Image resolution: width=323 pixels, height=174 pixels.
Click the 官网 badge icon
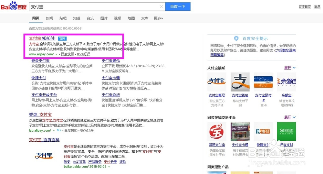(x=62, y=38)
